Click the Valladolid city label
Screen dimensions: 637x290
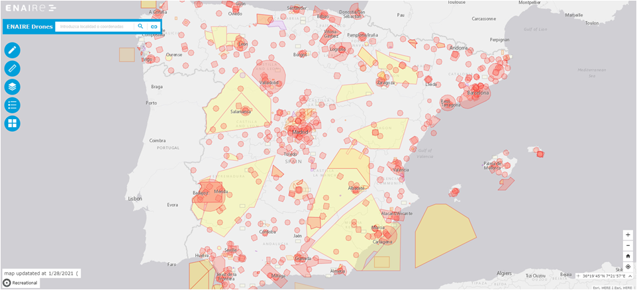(x=269, y=83)
